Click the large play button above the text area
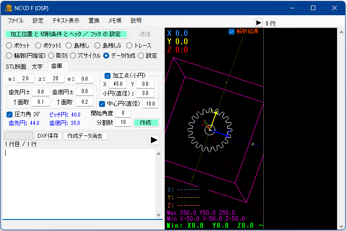The height and width of the screenshot is (231, 347). click(154, 140)
